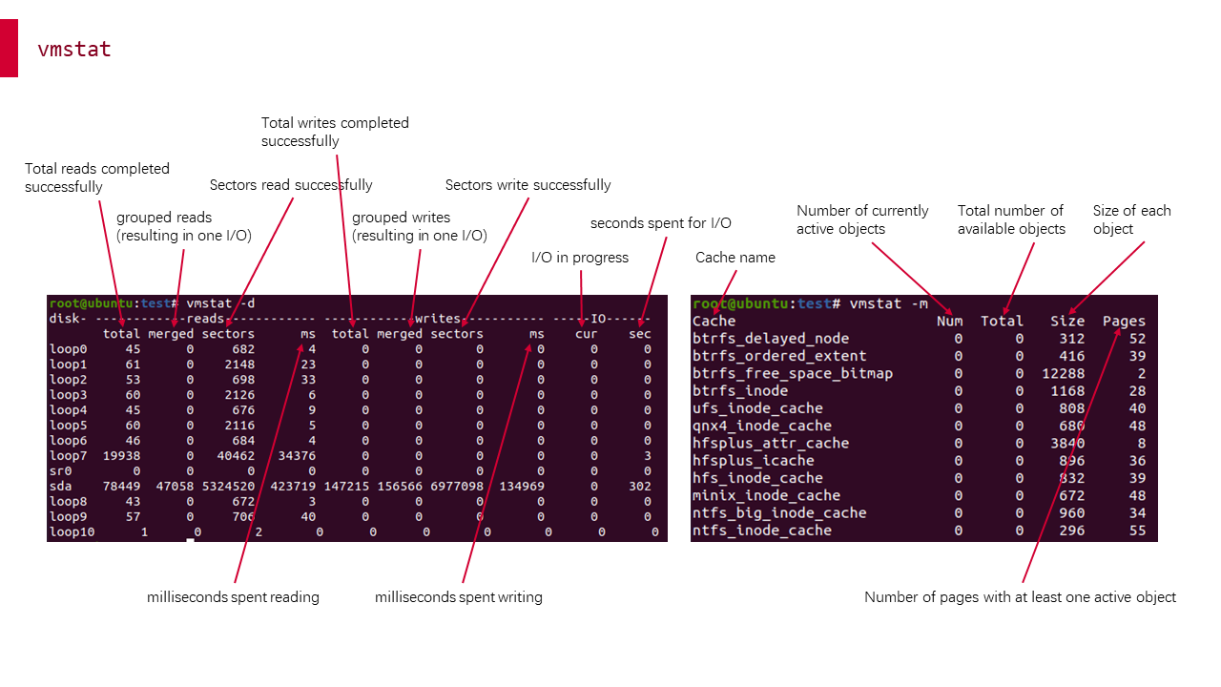Screen dimensions: 1221x687
Task: Click the Num column header
Action: pos(950,321)
